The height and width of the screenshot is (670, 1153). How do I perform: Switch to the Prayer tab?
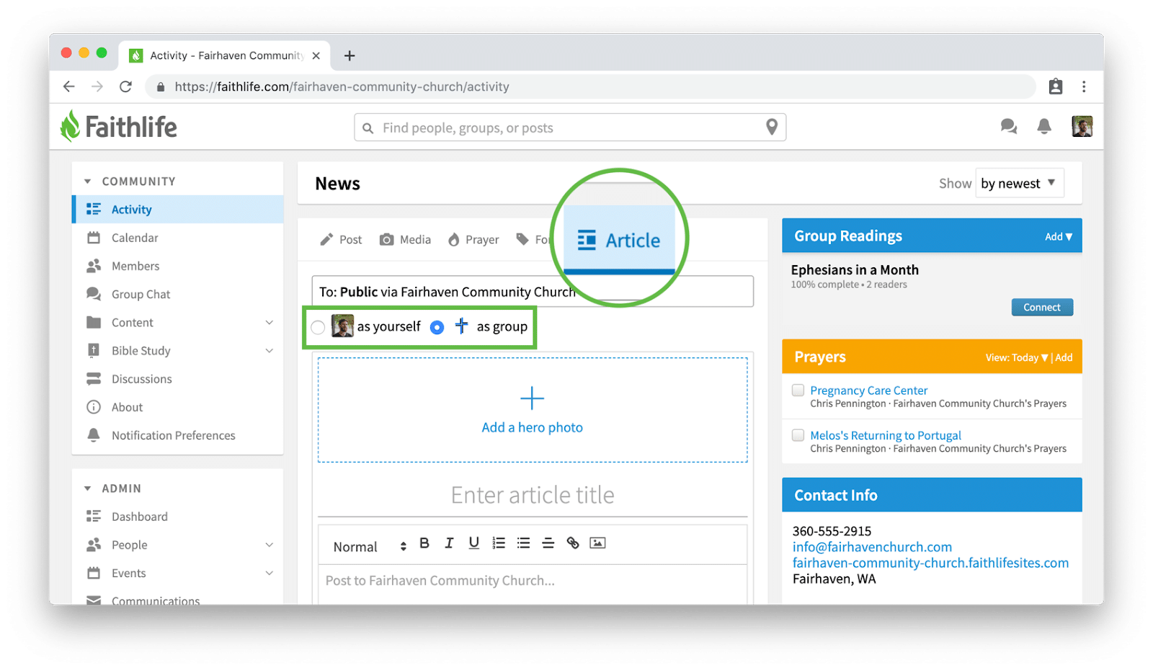[473, 239]
